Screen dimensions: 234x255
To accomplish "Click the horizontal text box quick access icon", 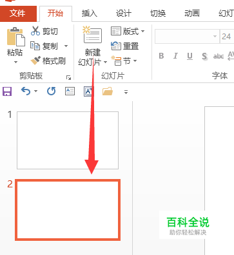I will (x=70, y=91).
